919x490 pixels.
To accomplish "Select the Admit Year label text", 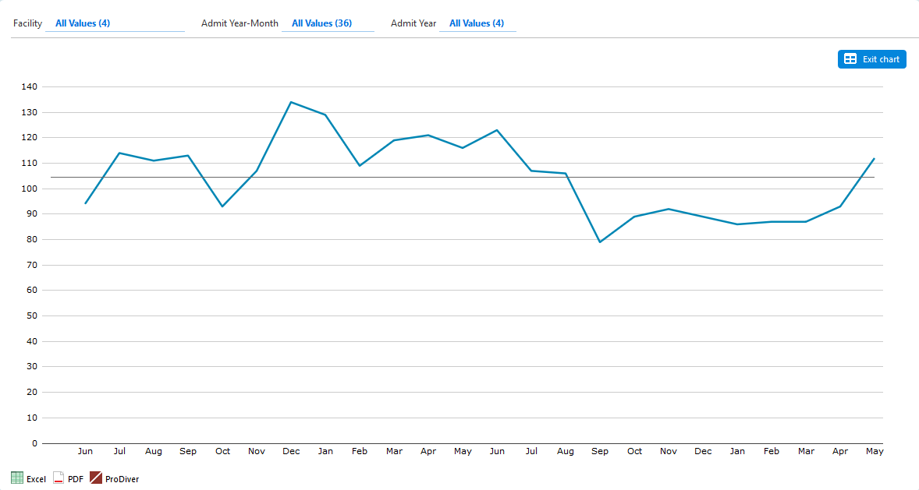I will click(x=413, y=23).
